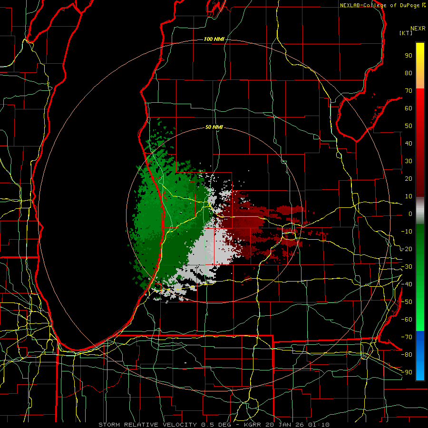Click the positive 70 scale value
The width and height of the screenshot is (428, 428).
coord(409,91)
